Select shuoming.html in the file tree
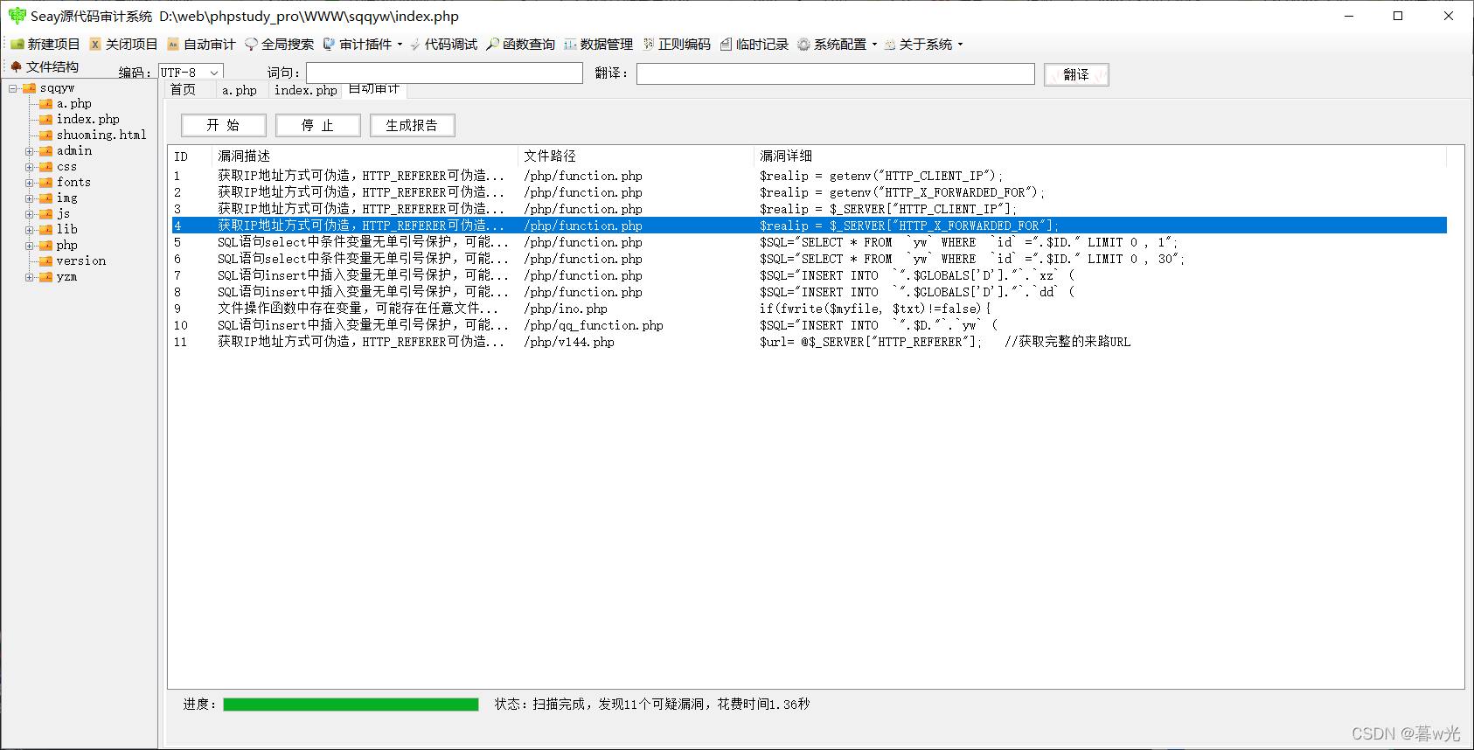Screen dimensions: 1474x750 coord(101,135)
